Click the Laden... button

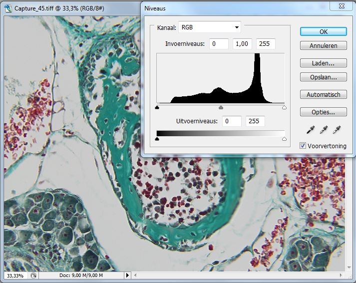pos(323,63)
